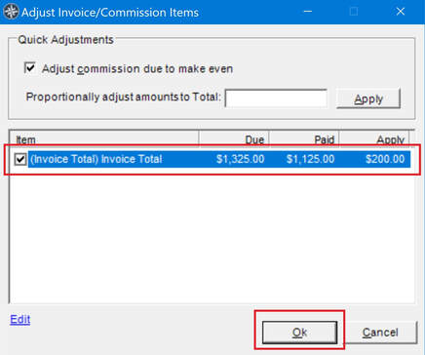Screen dimensions: 425x355
Task: Open the Edit link
Action: click(x=20, y=319)
